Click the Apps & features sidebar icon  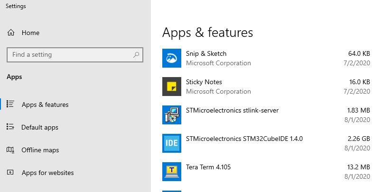click(10, 104)
